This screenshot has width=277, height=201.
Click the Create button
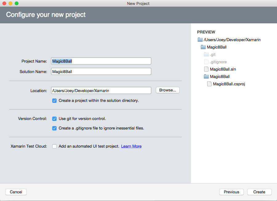259,192
